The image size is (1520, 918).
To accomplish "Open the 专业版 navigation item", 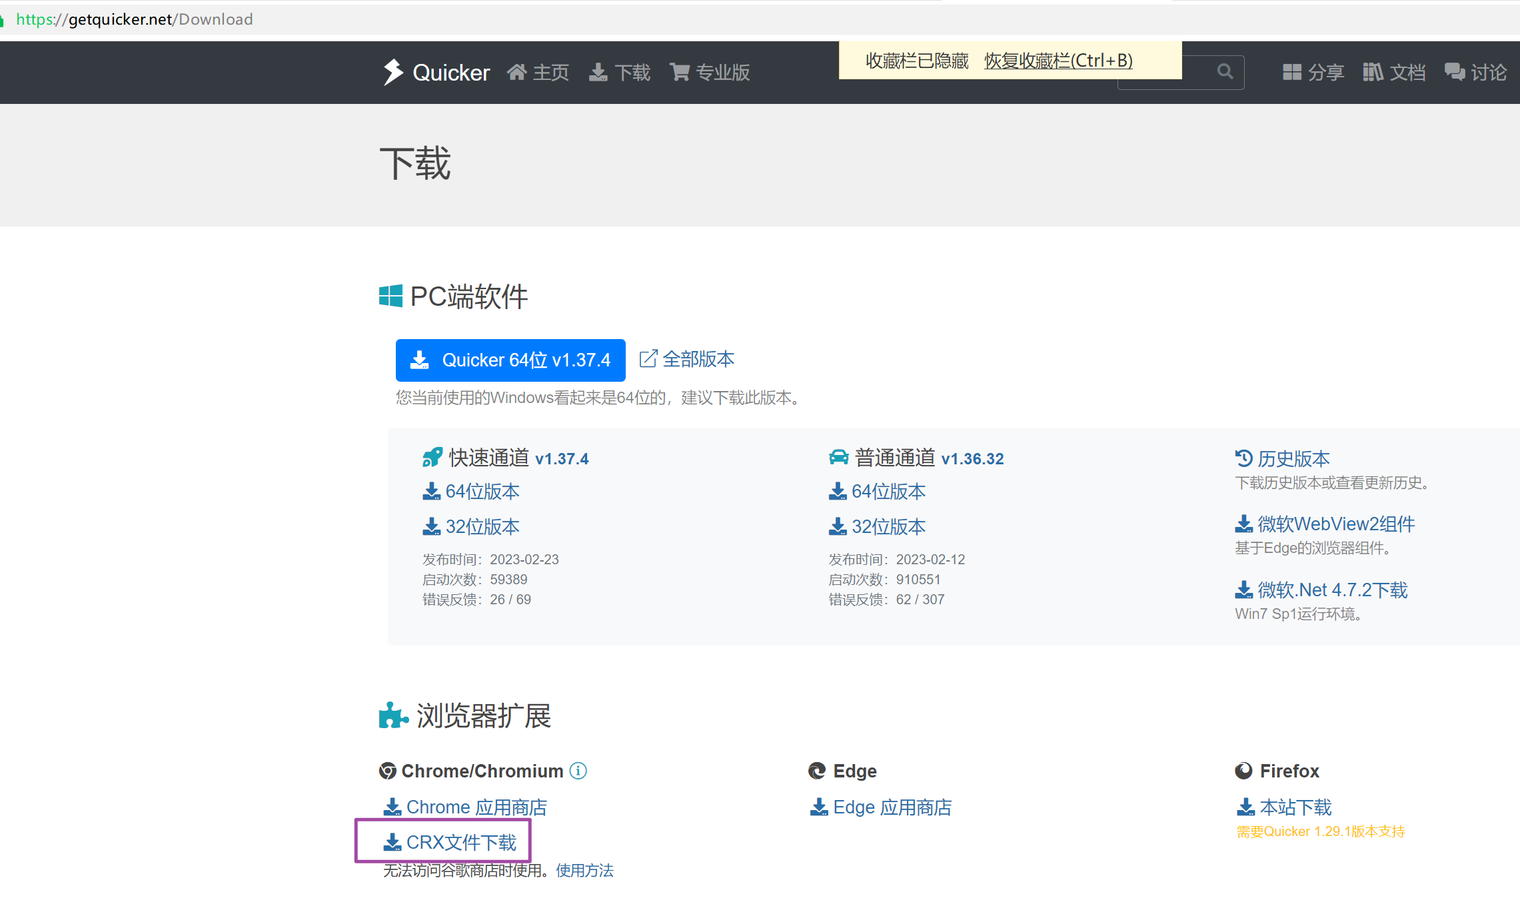I will (x=710, y=72).
